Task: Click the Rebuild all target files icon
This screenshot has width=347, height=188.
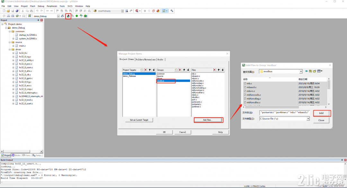Action: (x=13, y=16)
